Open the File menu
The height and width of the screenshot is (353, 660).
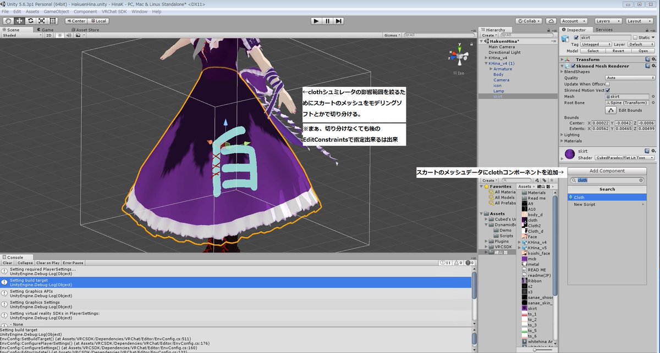point(5,12)
